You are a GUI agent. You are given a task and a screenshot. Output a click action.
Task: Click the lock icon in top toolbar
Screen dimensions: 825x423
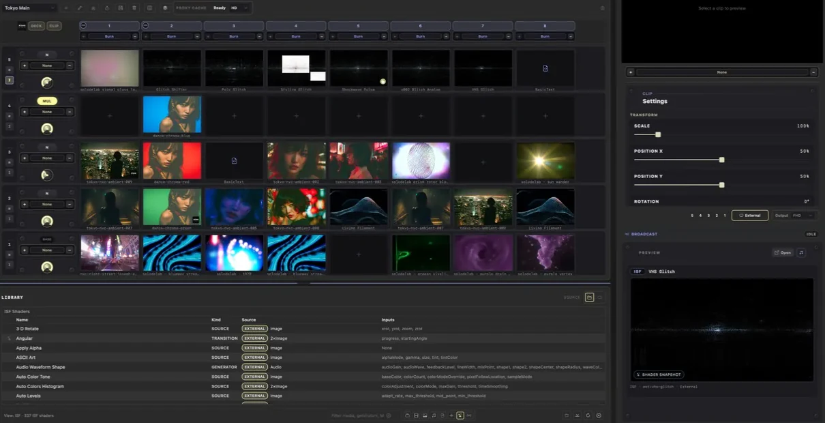pyautogui.click(x=93, y=8)
